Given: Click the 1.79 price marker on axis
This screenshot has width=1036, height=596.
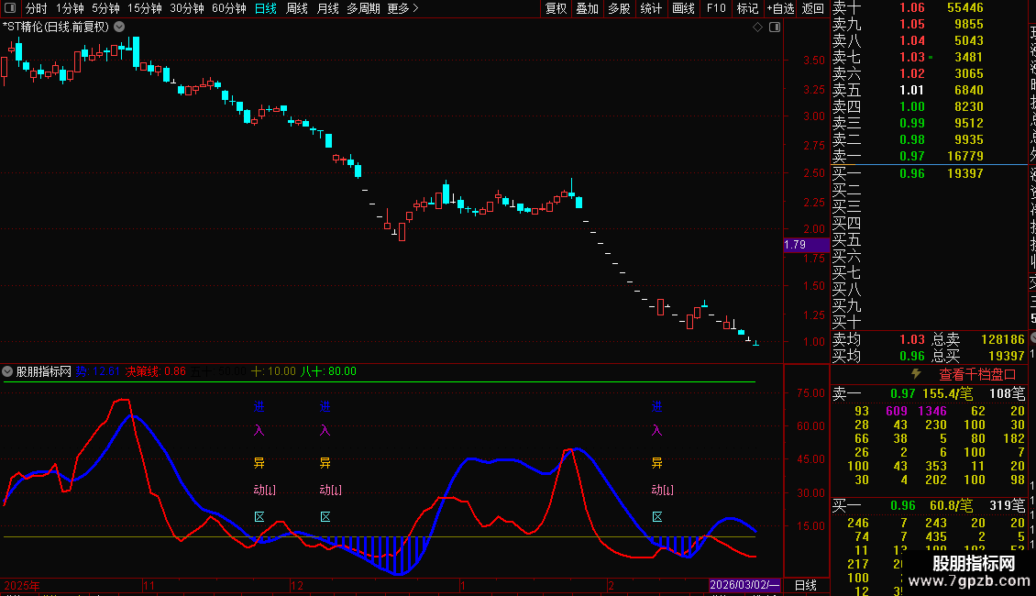Looking at the screenshot, I should click(x=796, y=245).
